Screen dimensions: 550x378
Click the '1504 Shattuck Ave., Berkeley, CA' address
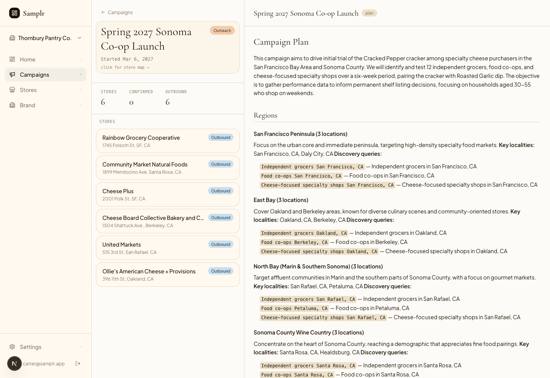point(138,226)
